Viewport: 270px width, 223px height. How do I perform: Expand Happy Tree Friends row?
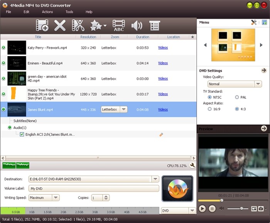(3, 94)
